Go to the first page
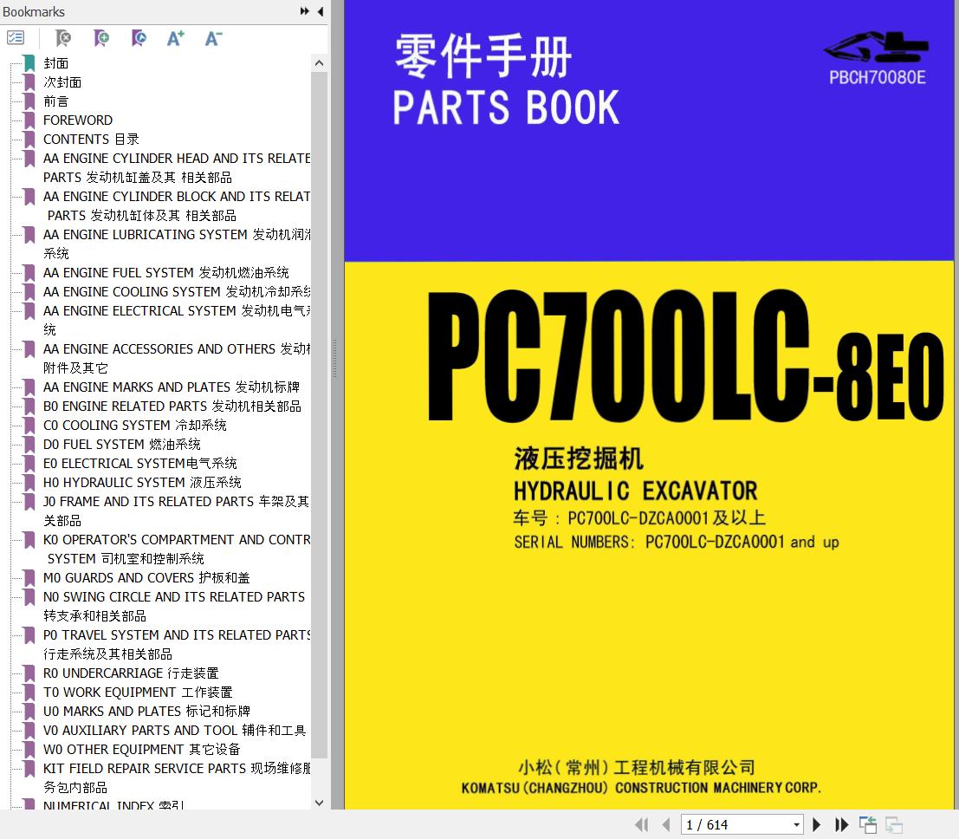The width and height of the screenshot is (959, 839). pos(642,824)
